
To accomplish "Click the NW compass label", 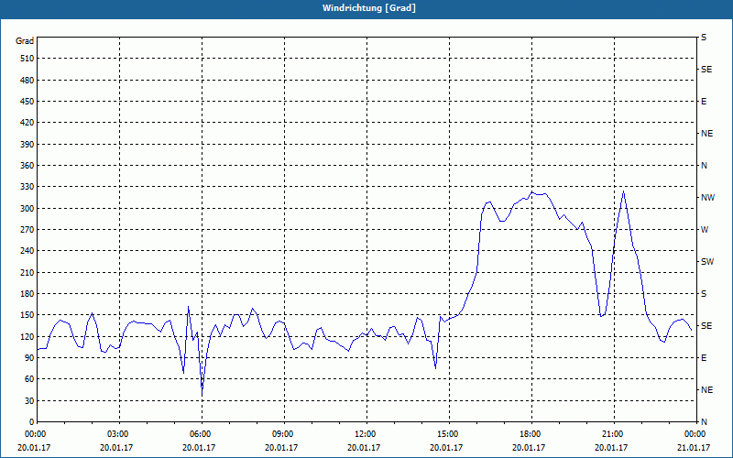I will (707, 198).
